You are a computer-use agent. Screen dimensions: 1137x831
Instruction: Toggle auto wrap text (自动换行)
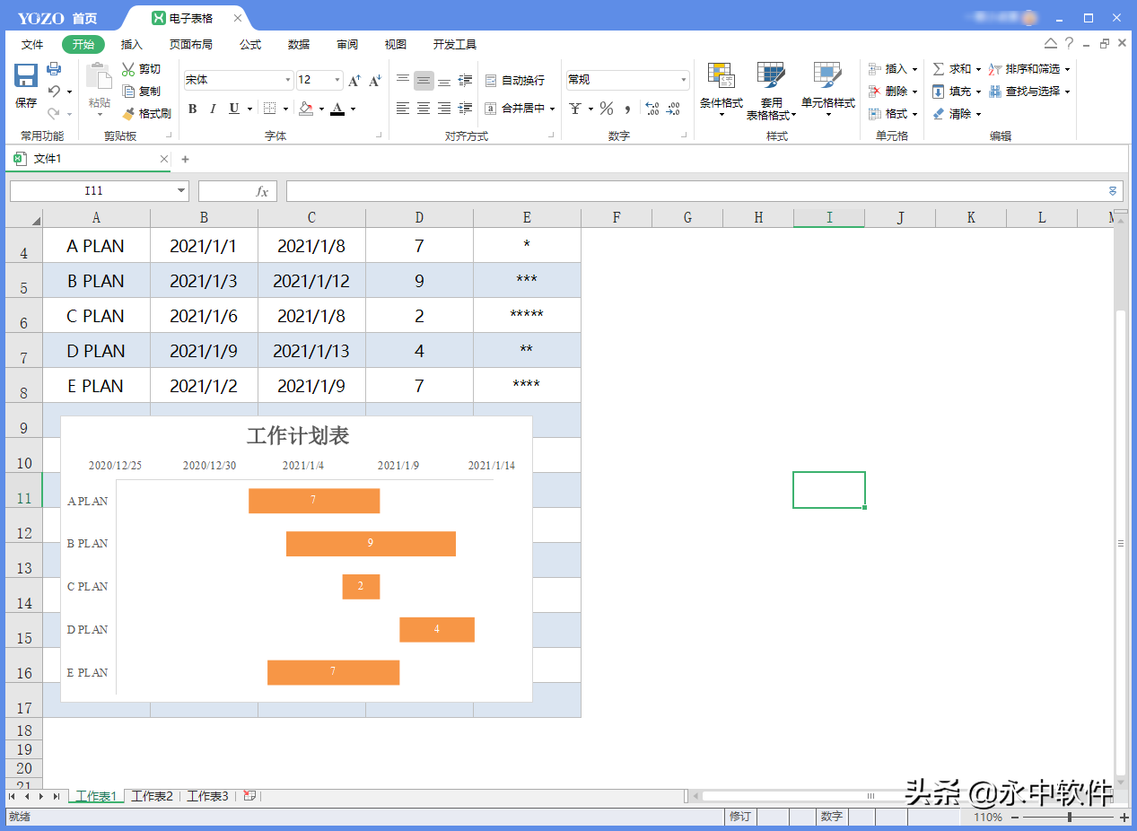pyautogui.click(x=515, y=81)
